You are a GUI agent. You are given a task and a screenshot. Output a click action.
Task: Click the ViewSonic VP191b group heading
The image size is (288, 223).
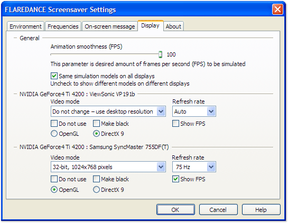click(x=77, y=94)
